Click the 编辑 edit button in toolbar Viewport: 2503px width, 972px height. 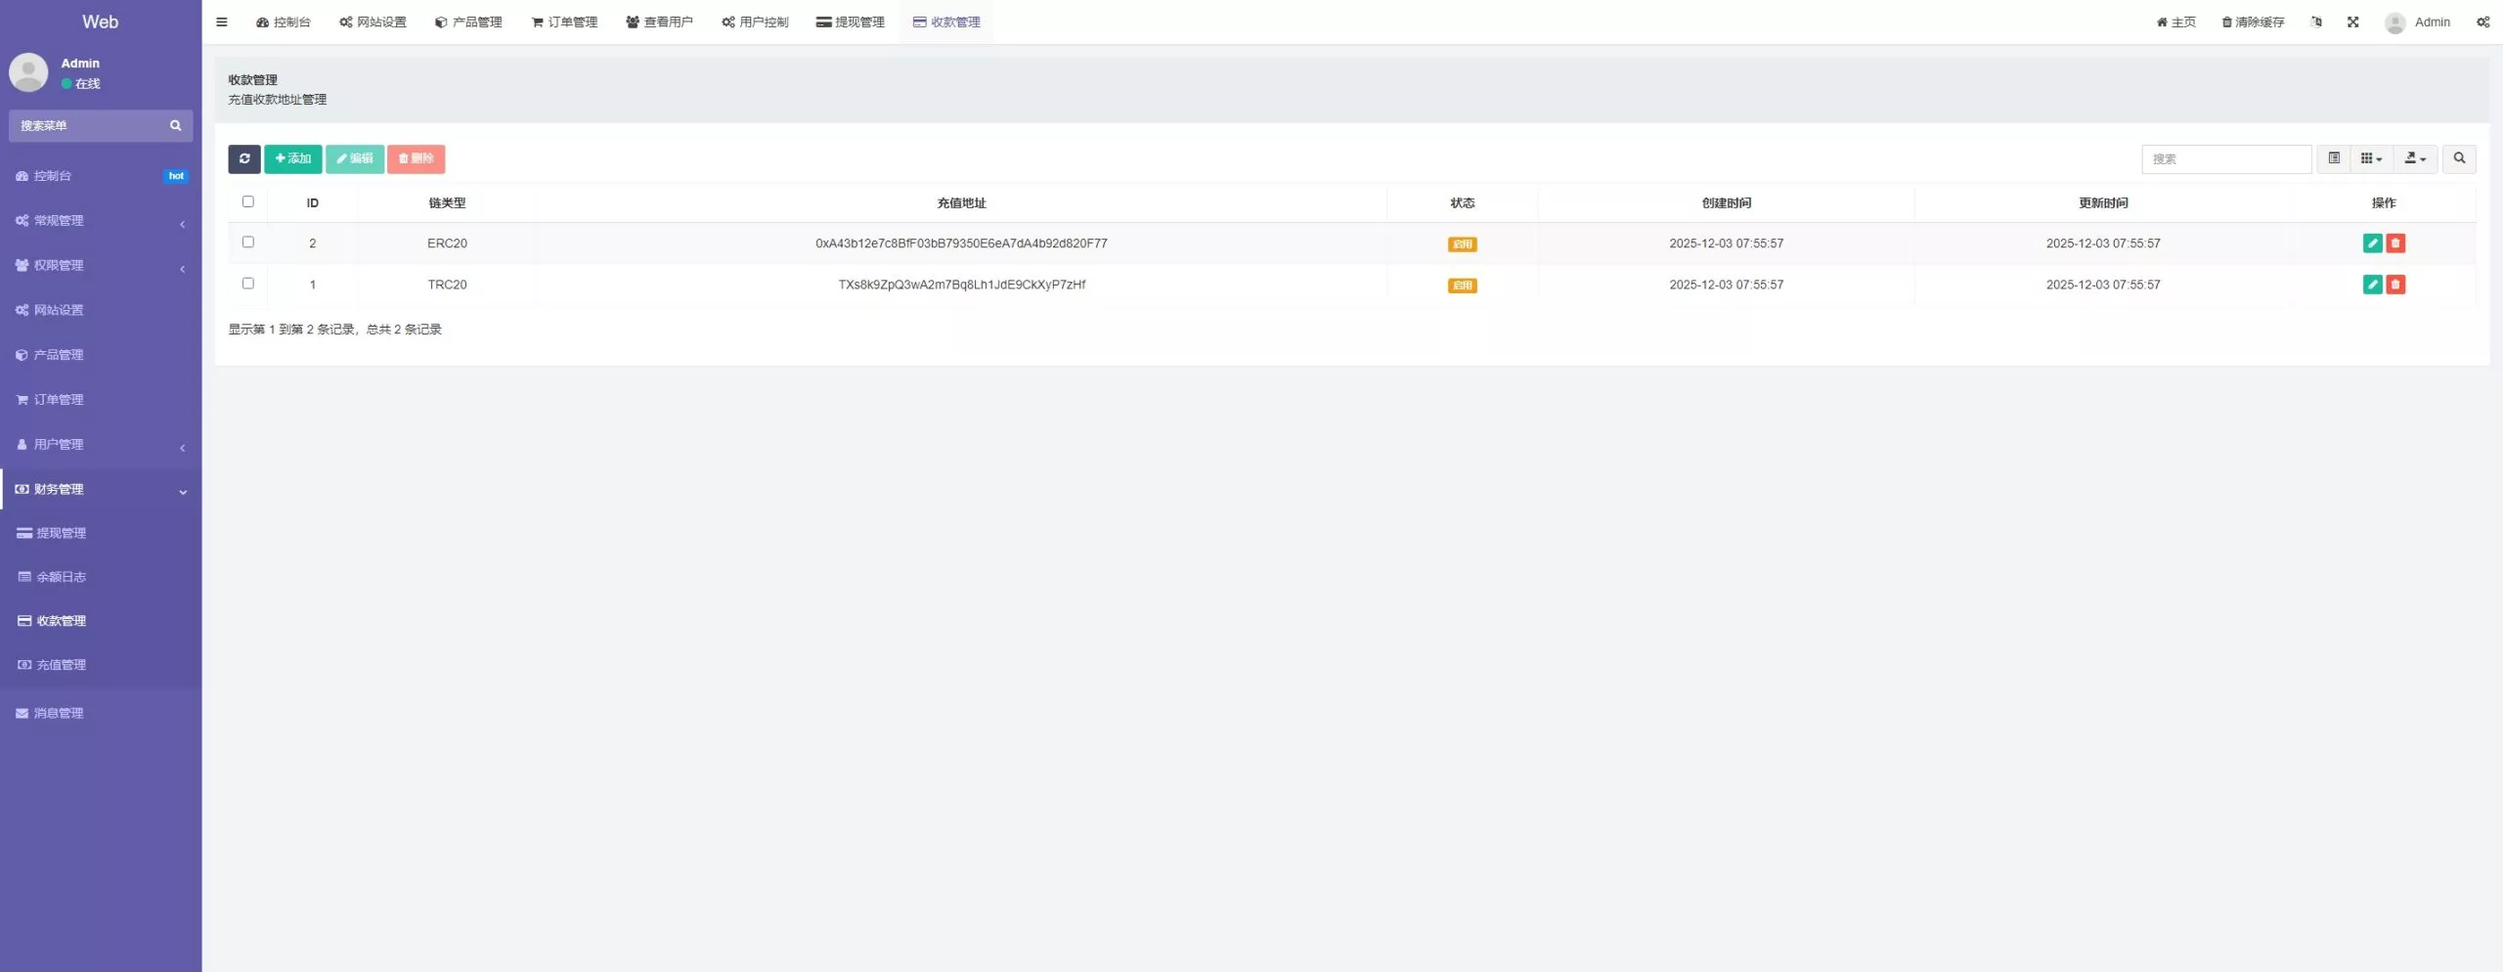click(355, 158)
